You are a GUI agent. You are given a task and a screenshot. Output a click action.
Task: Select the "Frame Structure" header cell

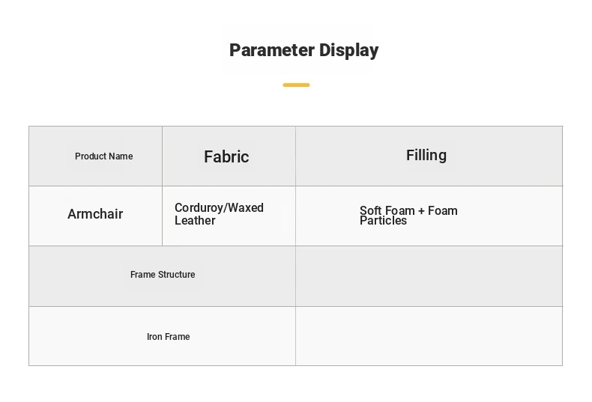(x=163, y=275)
